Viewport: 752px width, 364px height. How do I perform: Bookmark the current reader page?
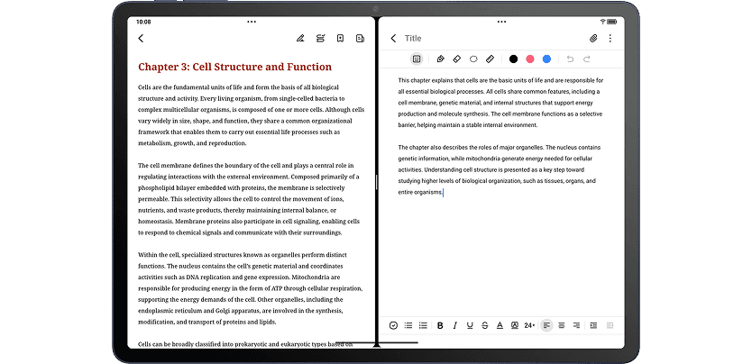(x=340, y=39)
